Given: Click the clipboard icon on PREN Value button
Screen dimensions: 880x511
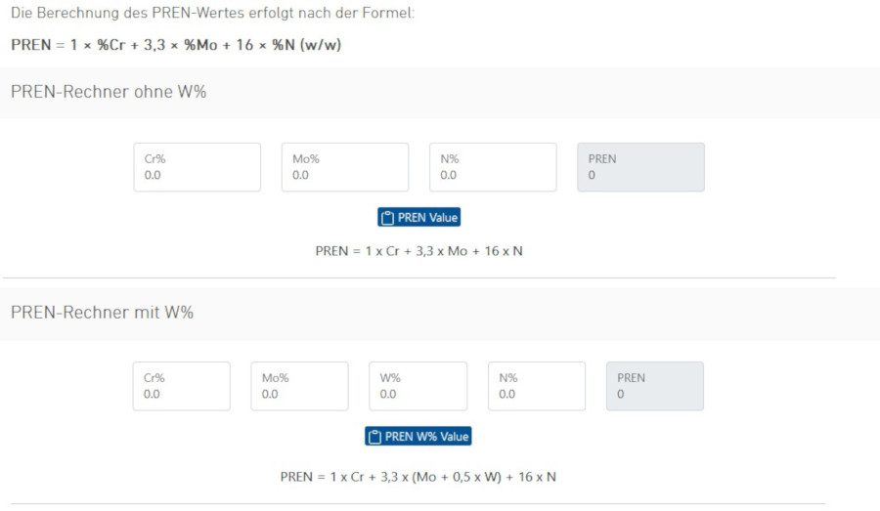Looking at the screenshot, I should pyautogui.click(x=387, y=218).
